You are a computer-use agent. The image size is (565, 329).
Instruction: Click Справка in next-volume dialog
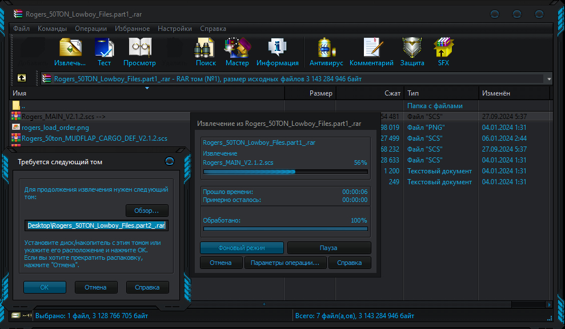[x=147, y=287]
